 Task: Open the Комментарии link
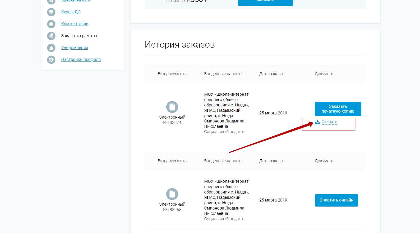tap(75, 24)
